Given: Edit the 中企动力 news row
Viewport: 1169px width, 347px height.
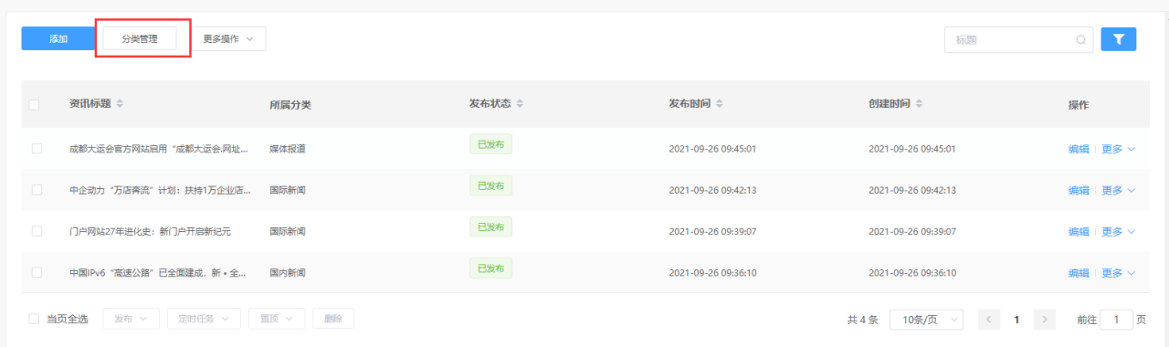Looking at the screenshot, I should (1079, 191).
